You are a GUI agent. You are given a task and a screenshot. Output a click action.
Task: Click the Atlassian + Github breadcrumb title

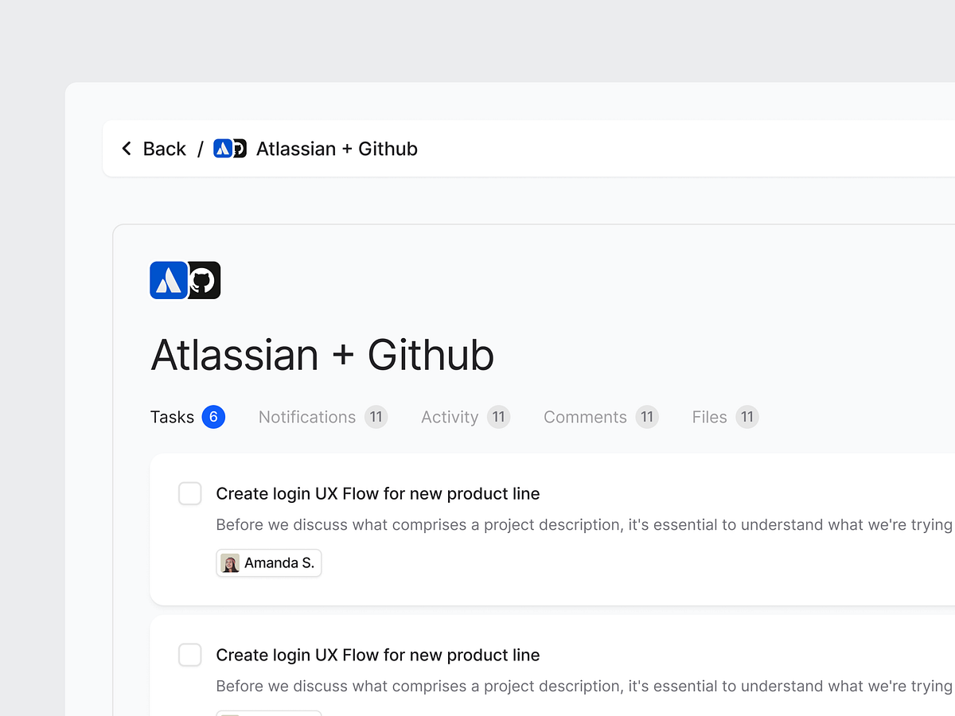337,148
